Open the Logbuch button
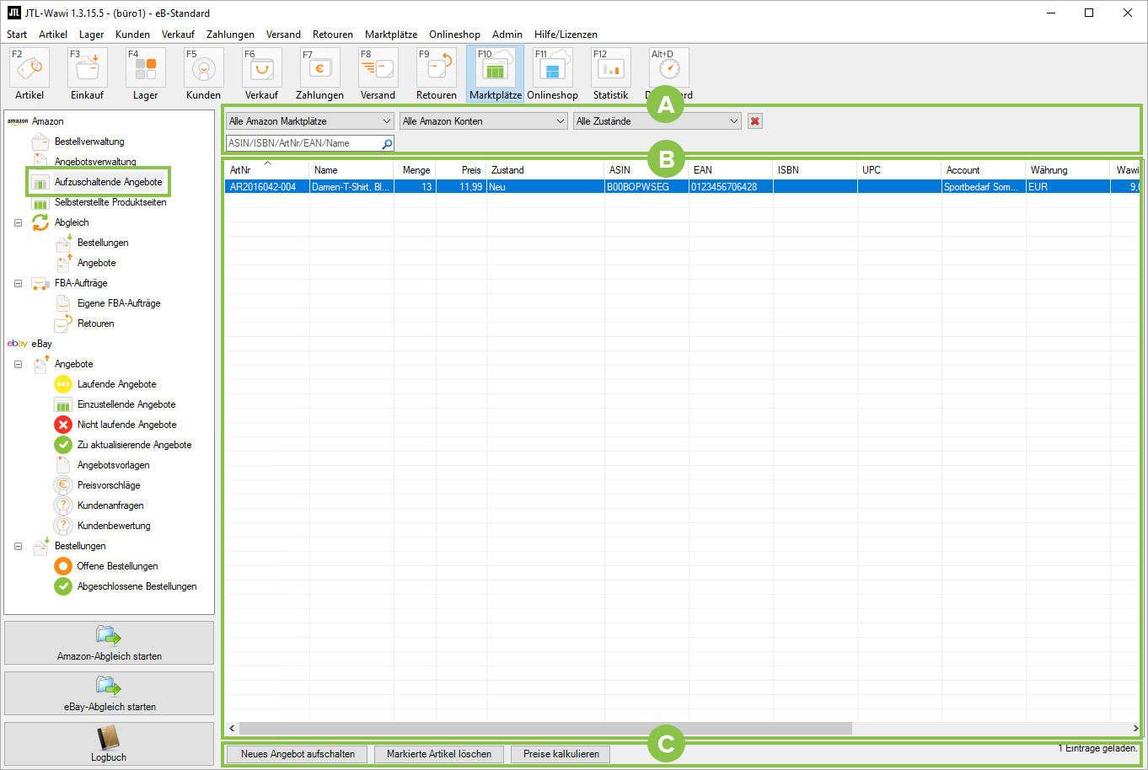1148x770 pixels. tap(110, 744)
